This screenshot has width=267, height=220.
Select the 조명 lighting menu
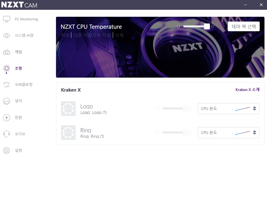[18, 68]
